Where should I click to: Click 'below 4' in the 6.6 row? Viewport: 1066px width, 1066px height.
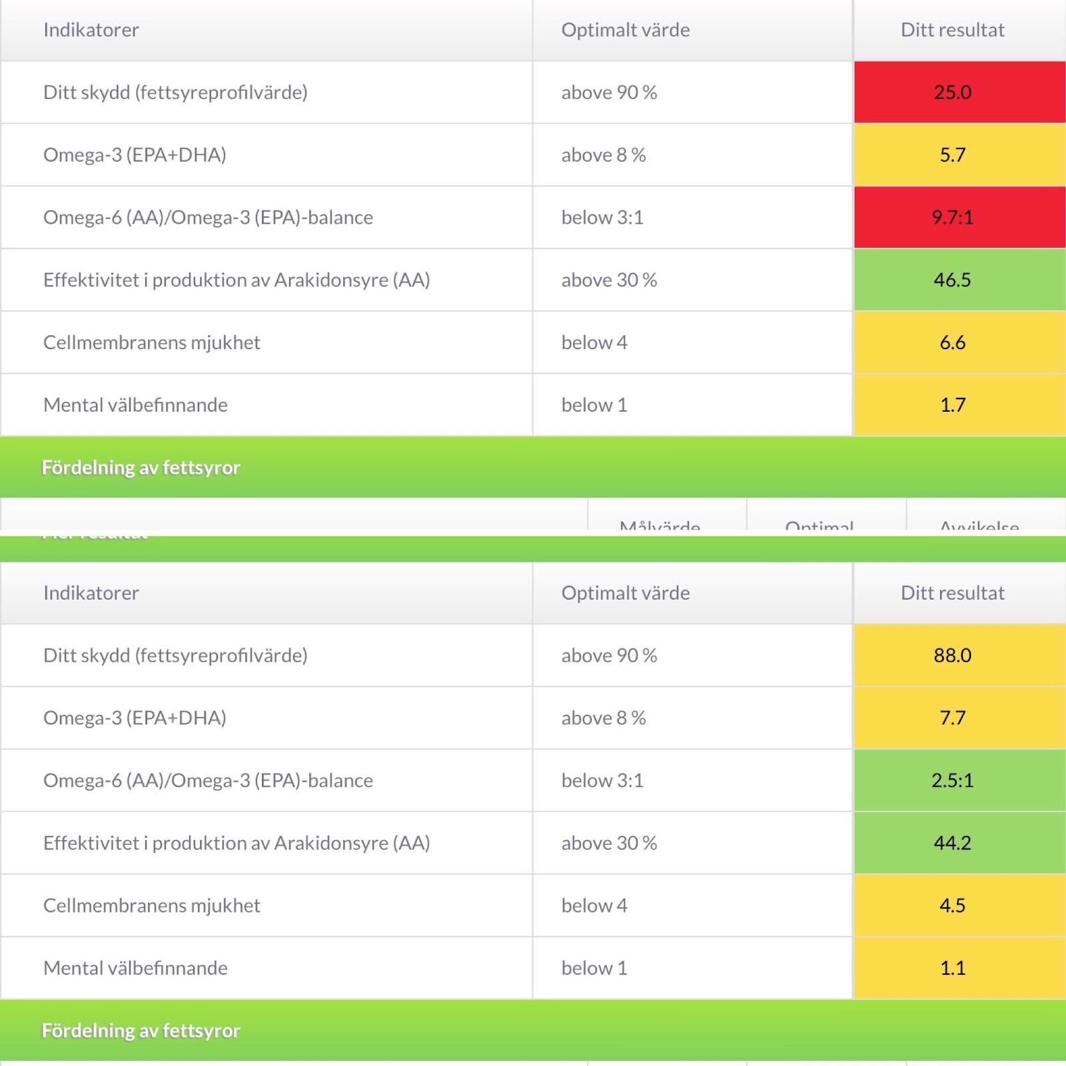[594, 342]
